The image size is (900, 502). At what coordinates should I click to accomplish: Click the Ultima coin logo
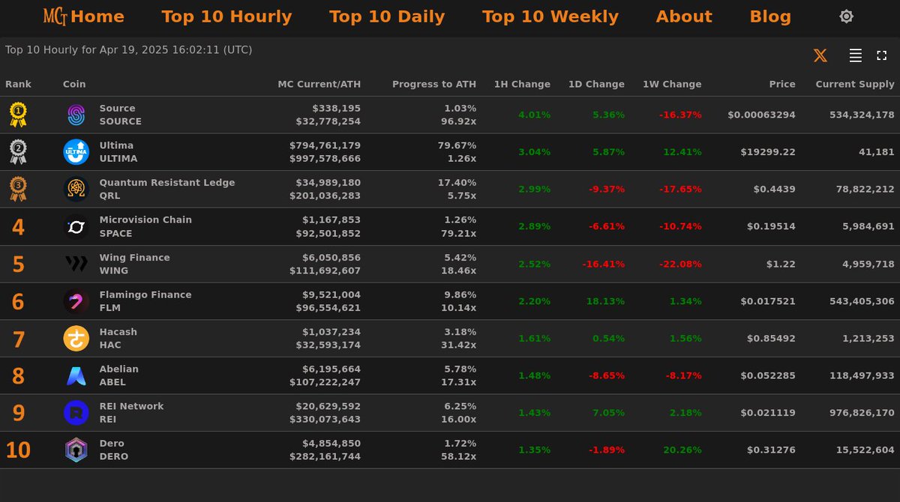tap(76, 152)
